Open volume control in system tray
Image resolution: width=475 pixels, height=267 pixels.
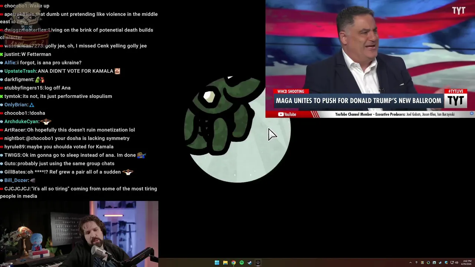[x=456, y=263]
